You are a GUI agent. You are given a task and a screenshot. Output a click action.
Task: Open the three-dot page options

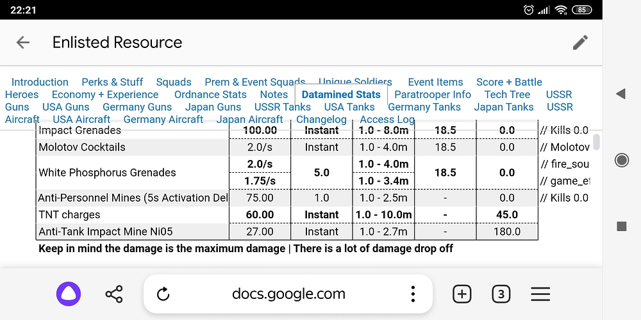(x=413, y=294)
